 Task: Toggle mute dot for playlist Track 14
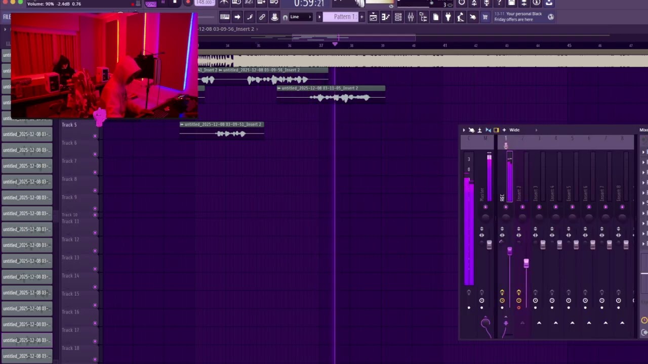click(x=95, y=287)
